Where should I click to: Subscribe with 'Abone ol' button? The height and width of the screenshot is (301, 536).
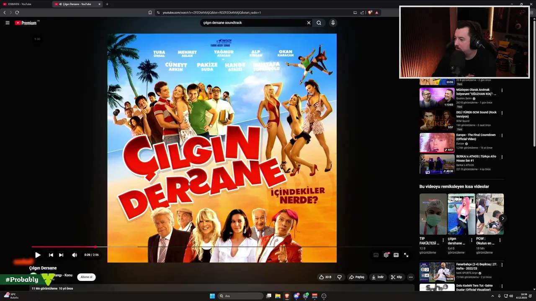[x=86, y=277]
